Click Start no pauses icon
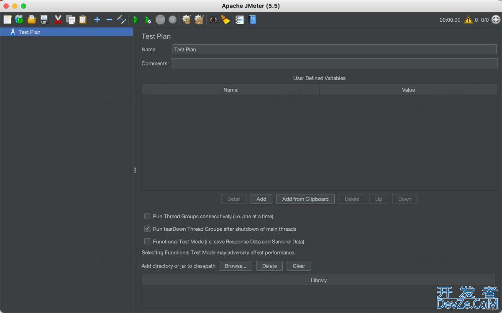The width and height of the screenshot is (502, 313). (x=148, y=20)
